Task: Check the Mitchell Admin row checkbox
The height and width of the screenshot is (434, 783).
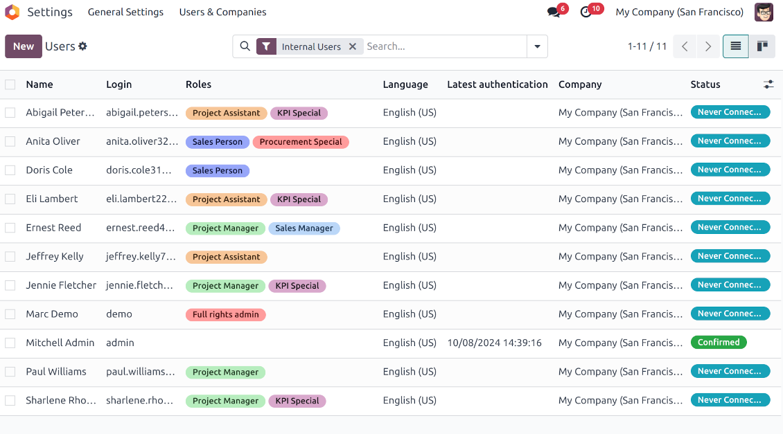Action: click(10, 343)
